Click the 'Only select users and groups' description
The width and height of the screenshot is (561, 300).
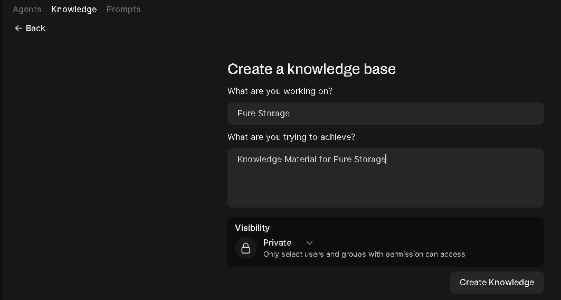click(364, 254)
